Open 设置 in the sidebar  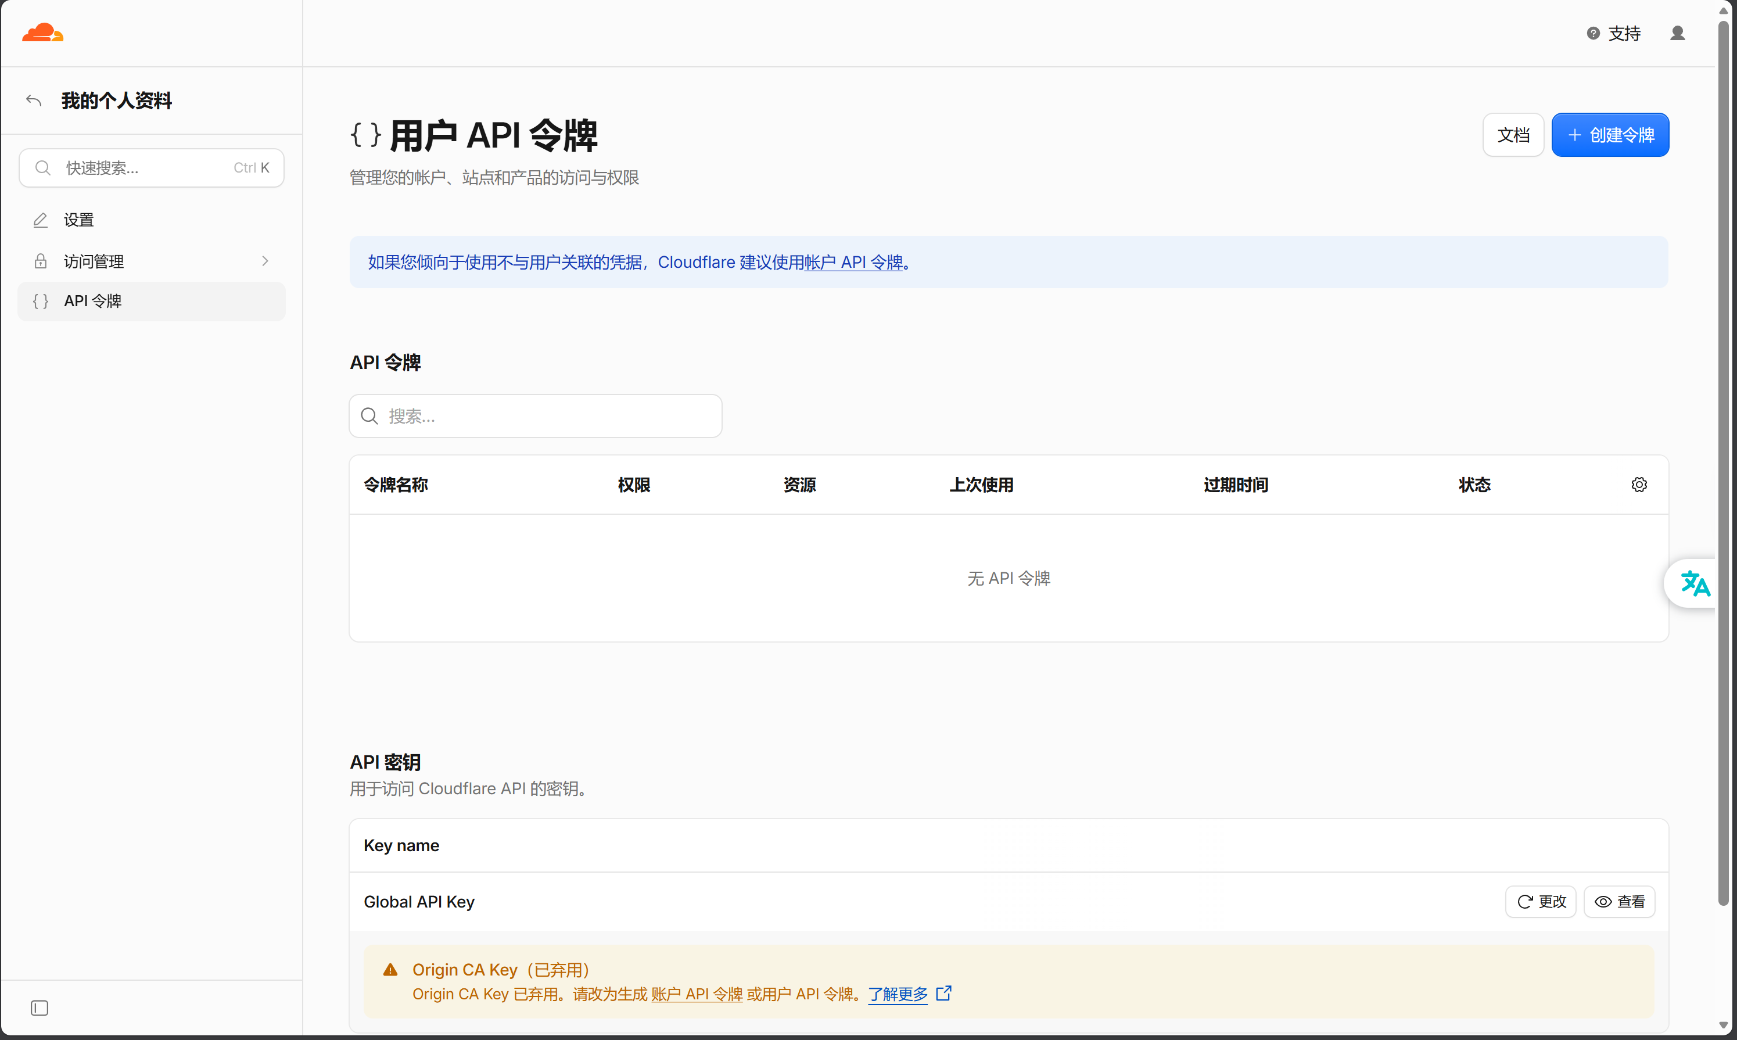coord(152,220)
